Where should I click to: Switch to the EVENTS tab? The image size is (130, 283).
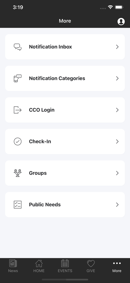pyautogui.click(x=65, y=266)
